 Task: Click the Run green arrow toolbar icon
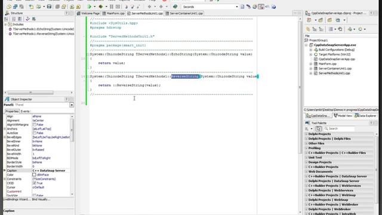[90, 7]
